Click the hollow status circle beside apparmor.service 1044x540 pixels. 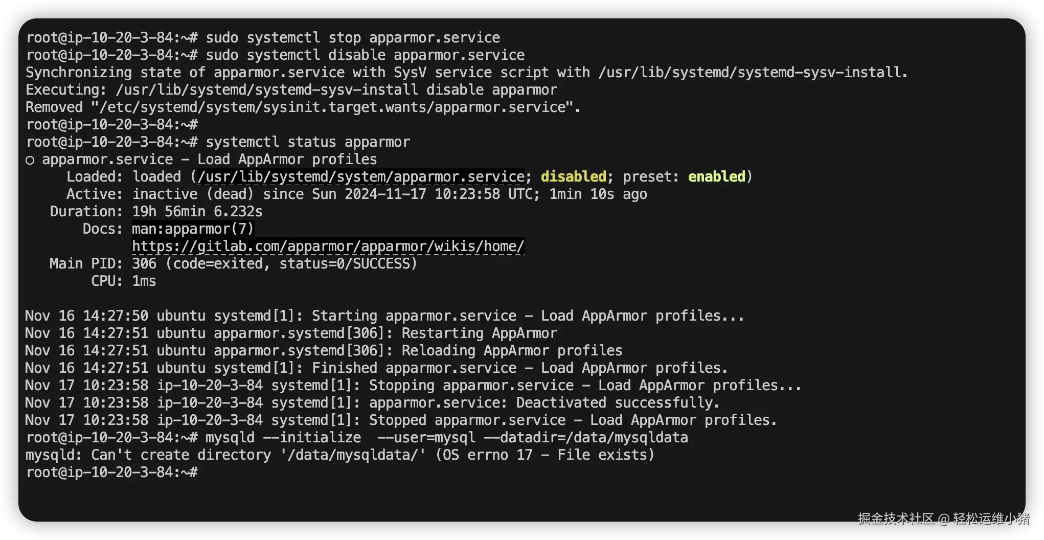point(30,160)
